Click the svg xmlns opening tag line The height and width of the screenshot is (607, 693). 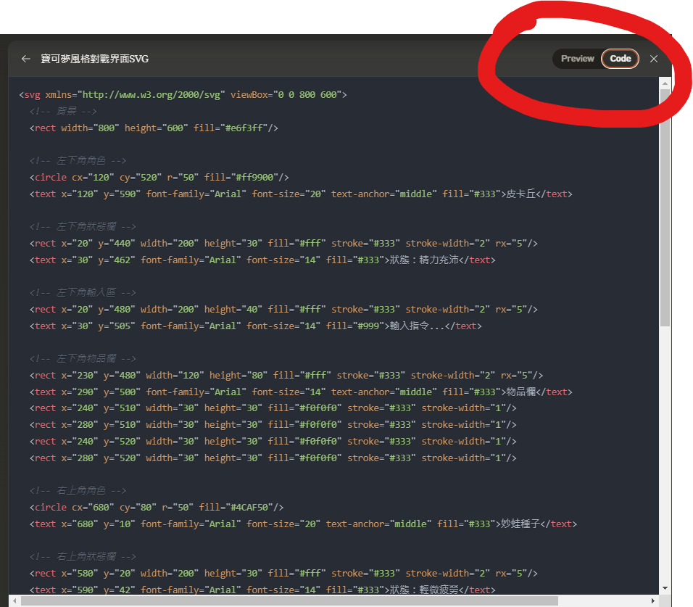pyautogui.click(x=183, y=94)
